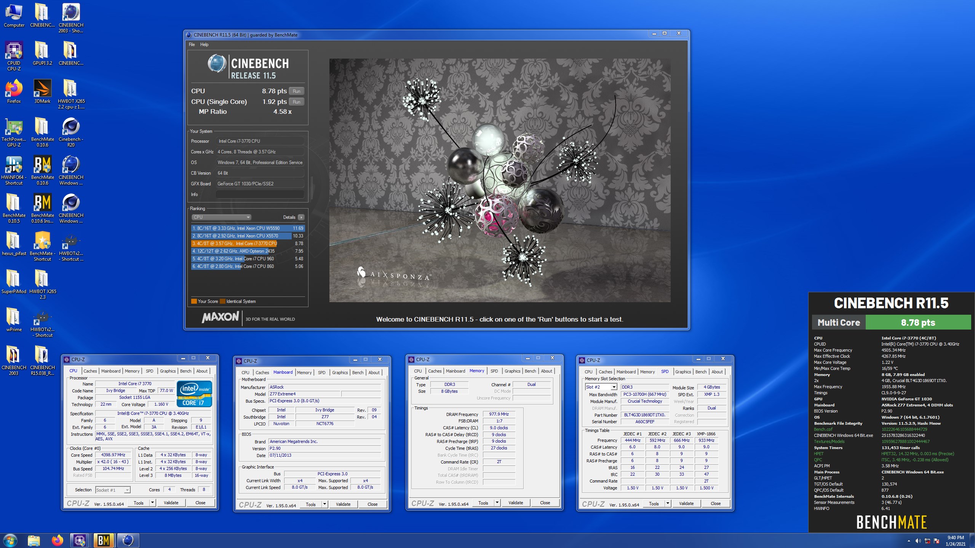Launch Firefox from the desktop icon
Viewport: 975px width, 548px height.
14,92
